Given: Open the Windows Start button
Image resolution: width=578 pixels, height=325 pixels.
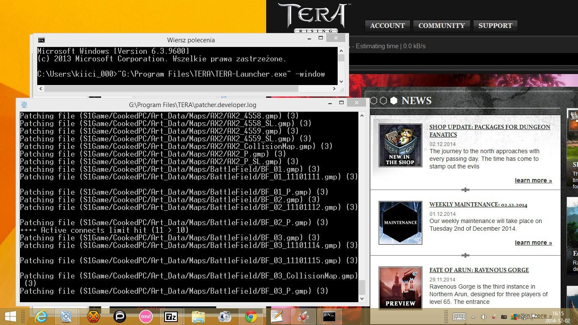Looking at the screenshot, I should [10, 316].
